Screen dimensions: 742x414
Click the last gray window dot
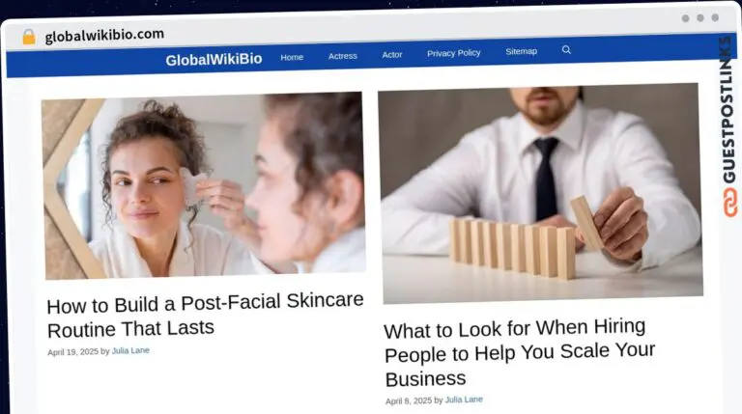[x=715, y=17]
